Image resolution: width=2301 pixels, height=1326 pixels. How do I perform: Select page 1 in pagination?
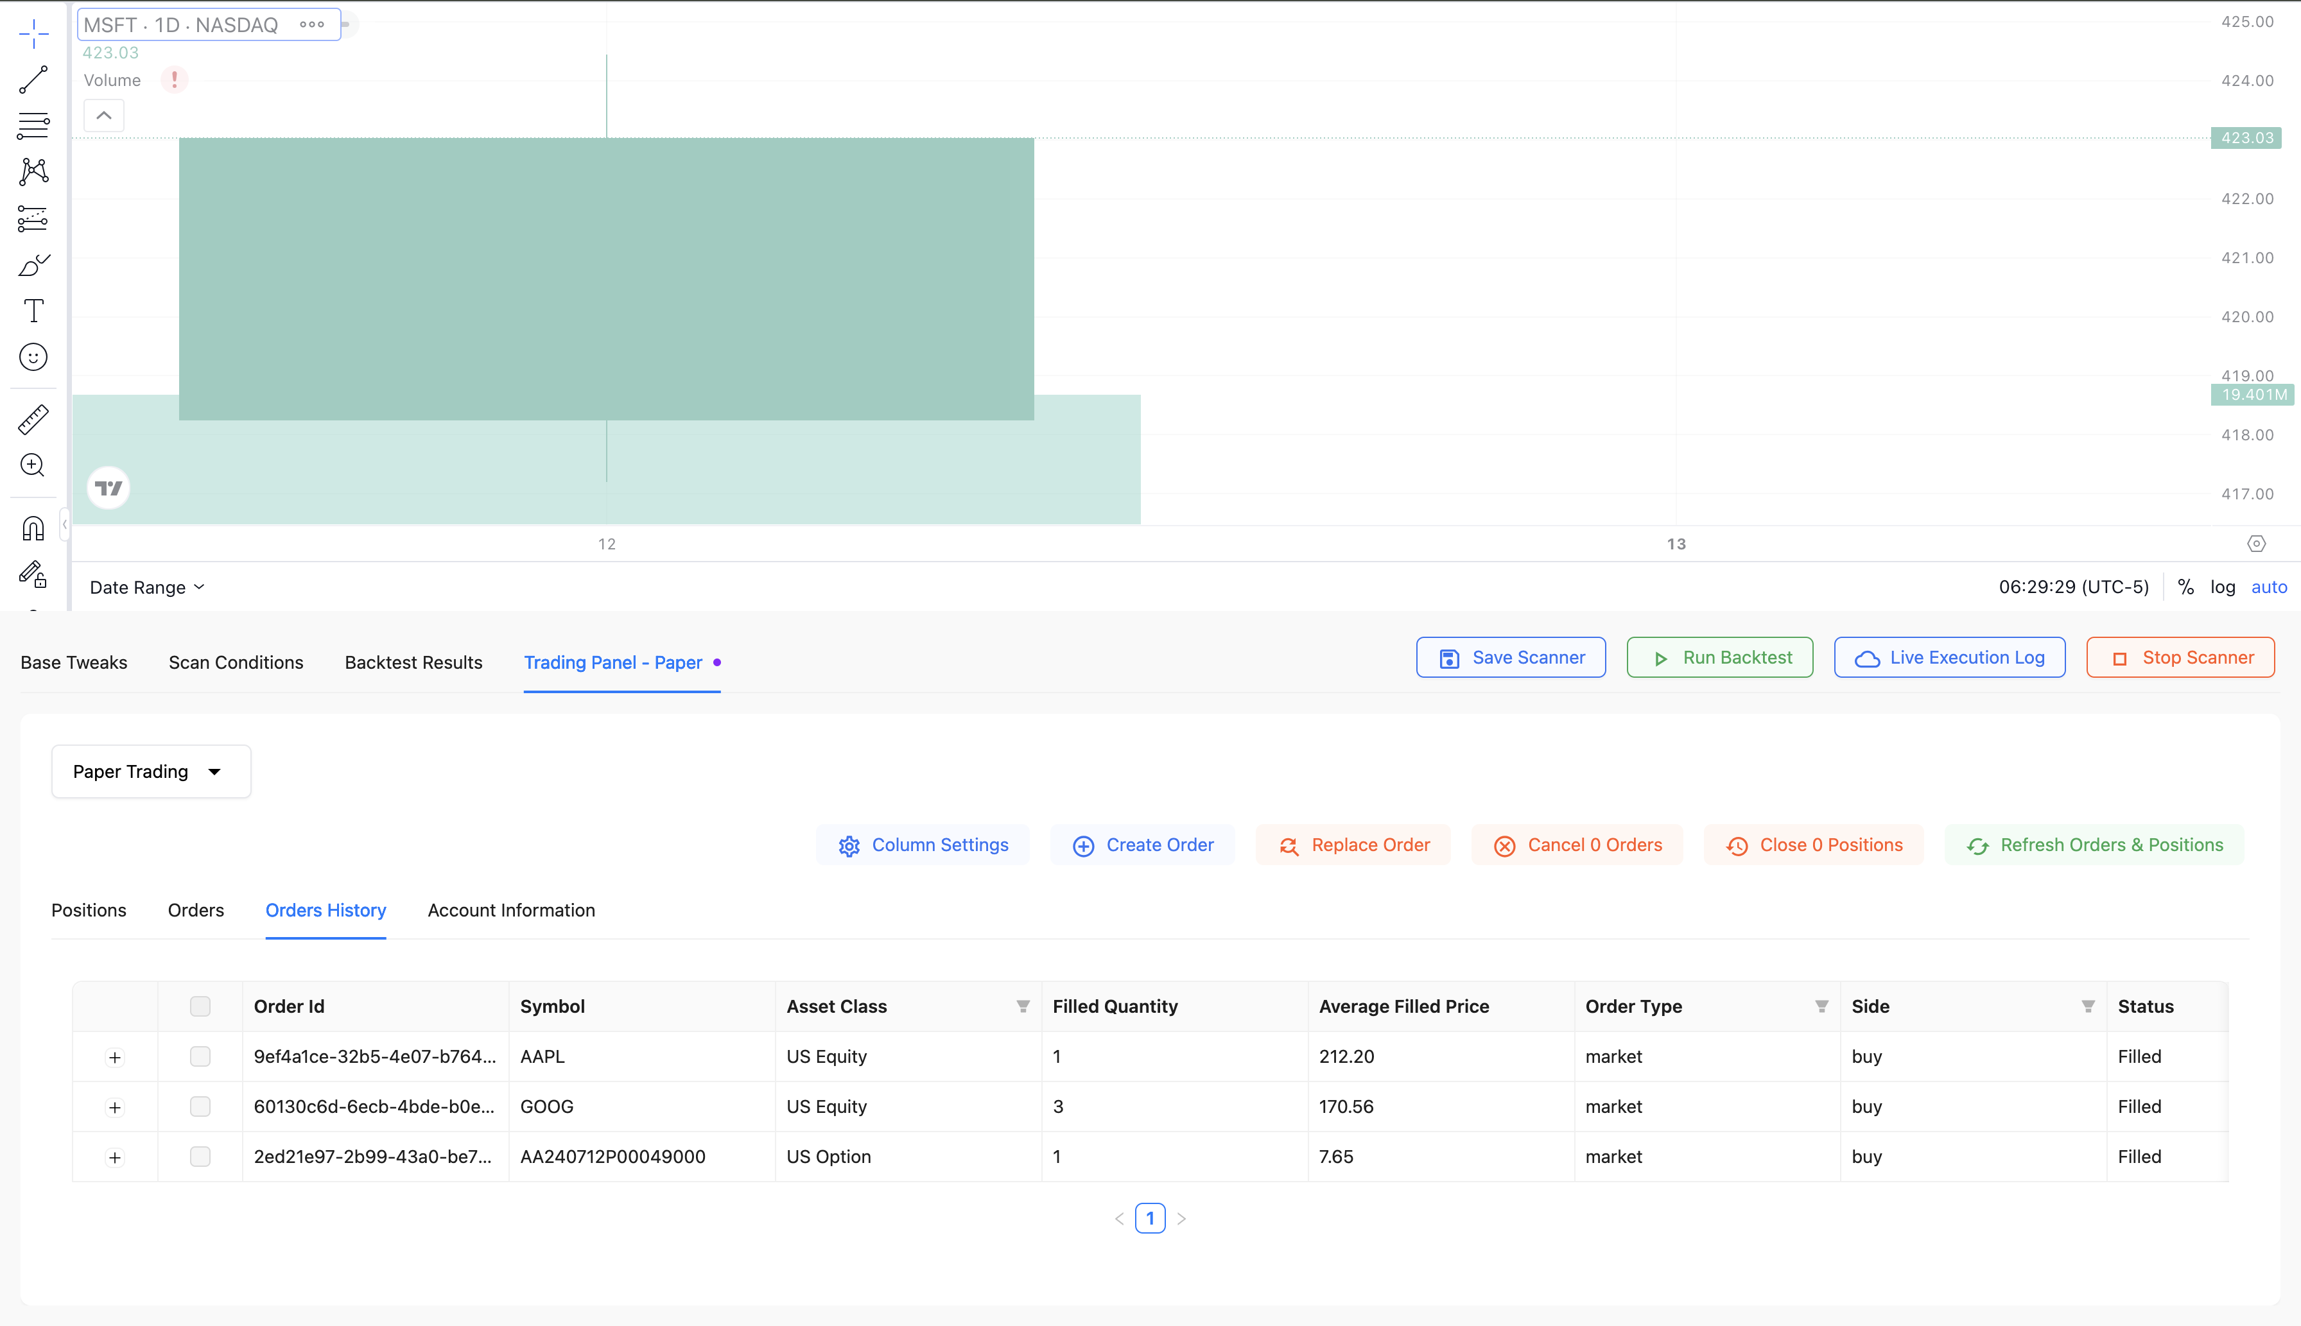[x=1150, y=1219]
